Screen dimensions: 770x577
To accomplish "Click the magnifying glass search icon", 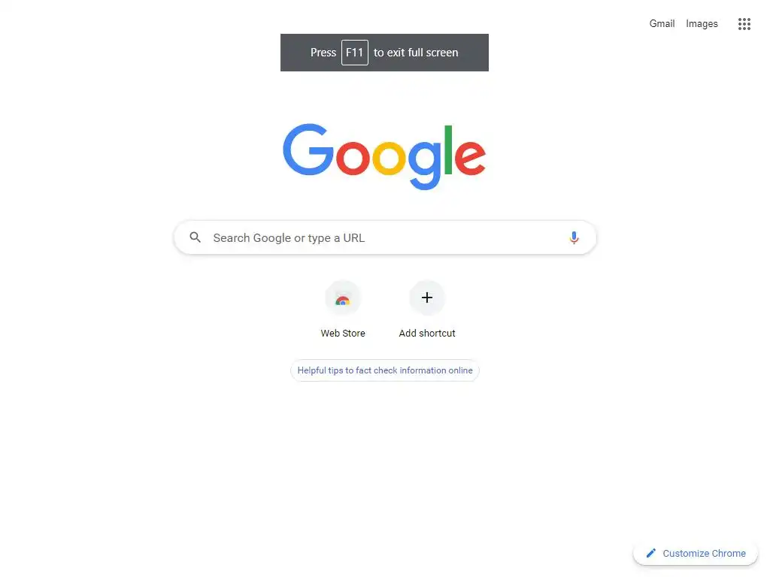I will pyautogui.click(x=195, y=237).
